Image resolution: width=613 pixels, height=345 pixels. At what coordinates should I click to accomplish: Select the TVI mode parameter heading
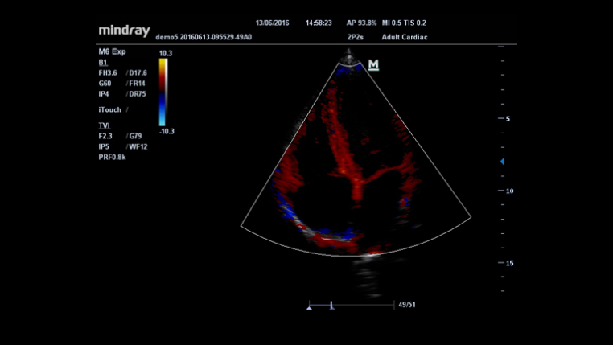(x=104, y=126)
